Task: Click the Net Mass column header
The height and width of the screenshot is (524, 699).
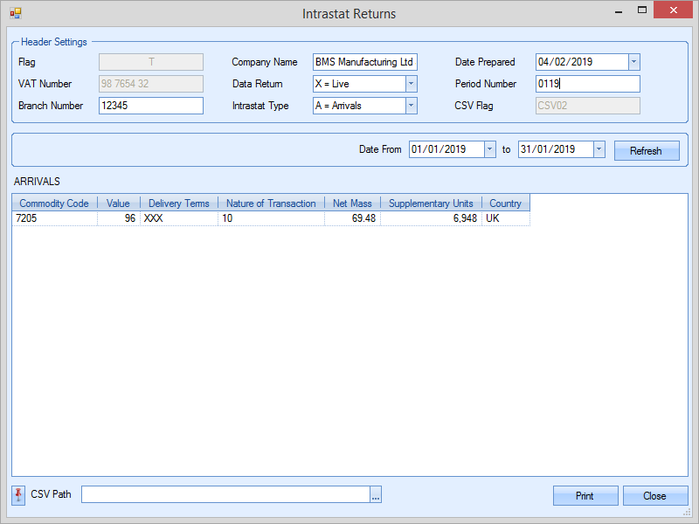Action: pos(353,203)
